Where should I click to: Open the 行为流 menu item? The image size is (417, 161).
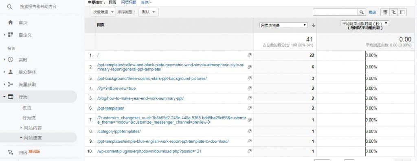[x=29, y=118]
